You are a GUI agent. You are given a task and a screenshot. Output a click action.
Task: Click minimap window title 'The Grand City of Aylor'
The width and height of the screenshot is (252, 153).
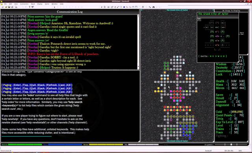point(213,14)
